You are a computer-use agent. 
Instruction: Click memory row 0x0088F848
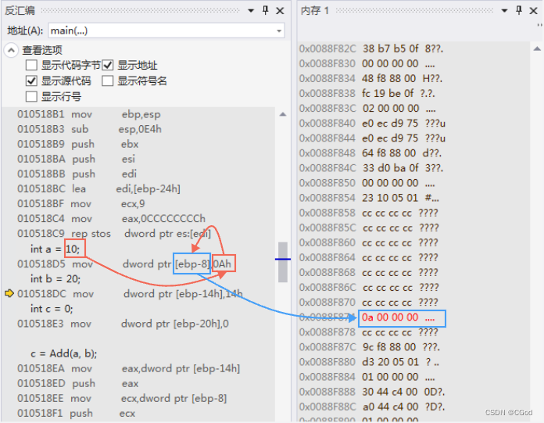click(x=370, y=153)
